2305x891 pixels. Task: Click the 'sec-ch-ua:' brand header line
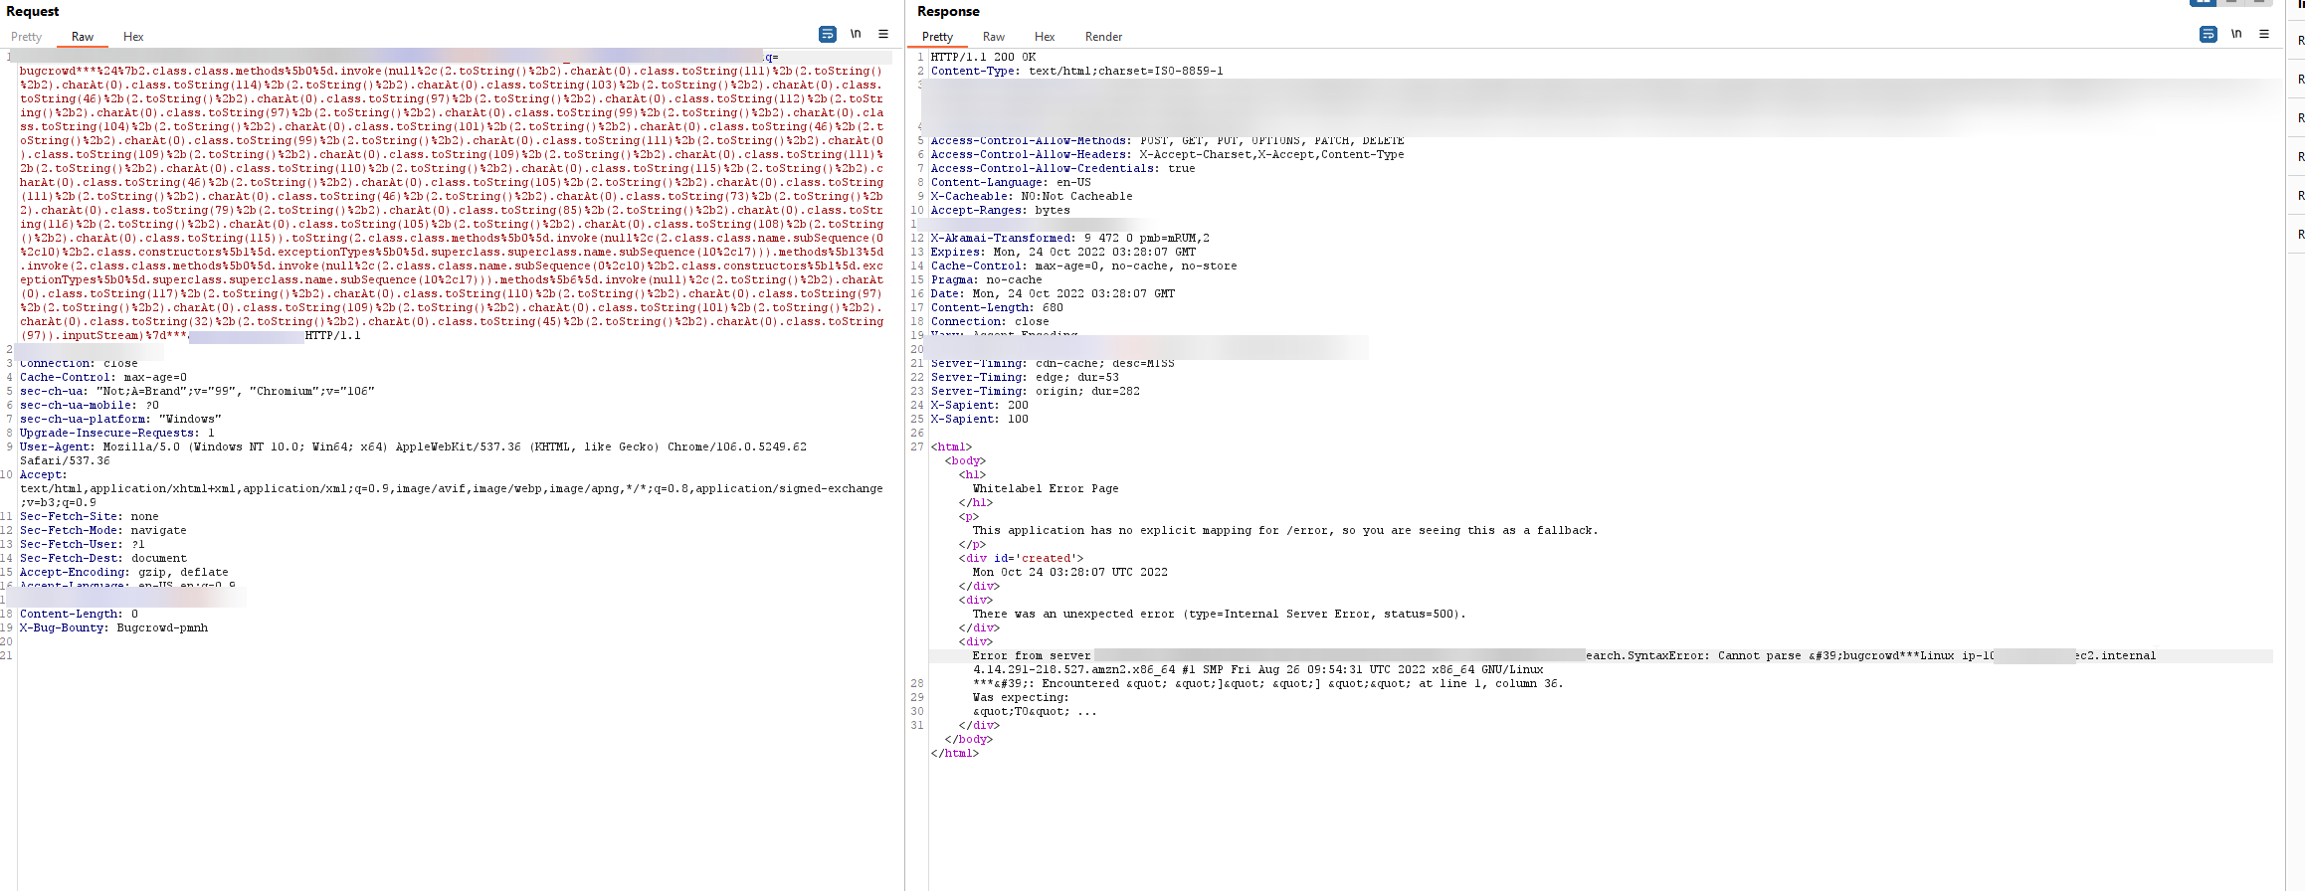(197, 392)
